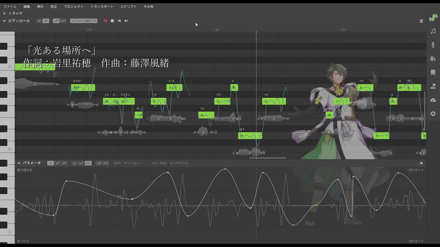Click the Synthesizer V logo icon

[x=433, y=18]
